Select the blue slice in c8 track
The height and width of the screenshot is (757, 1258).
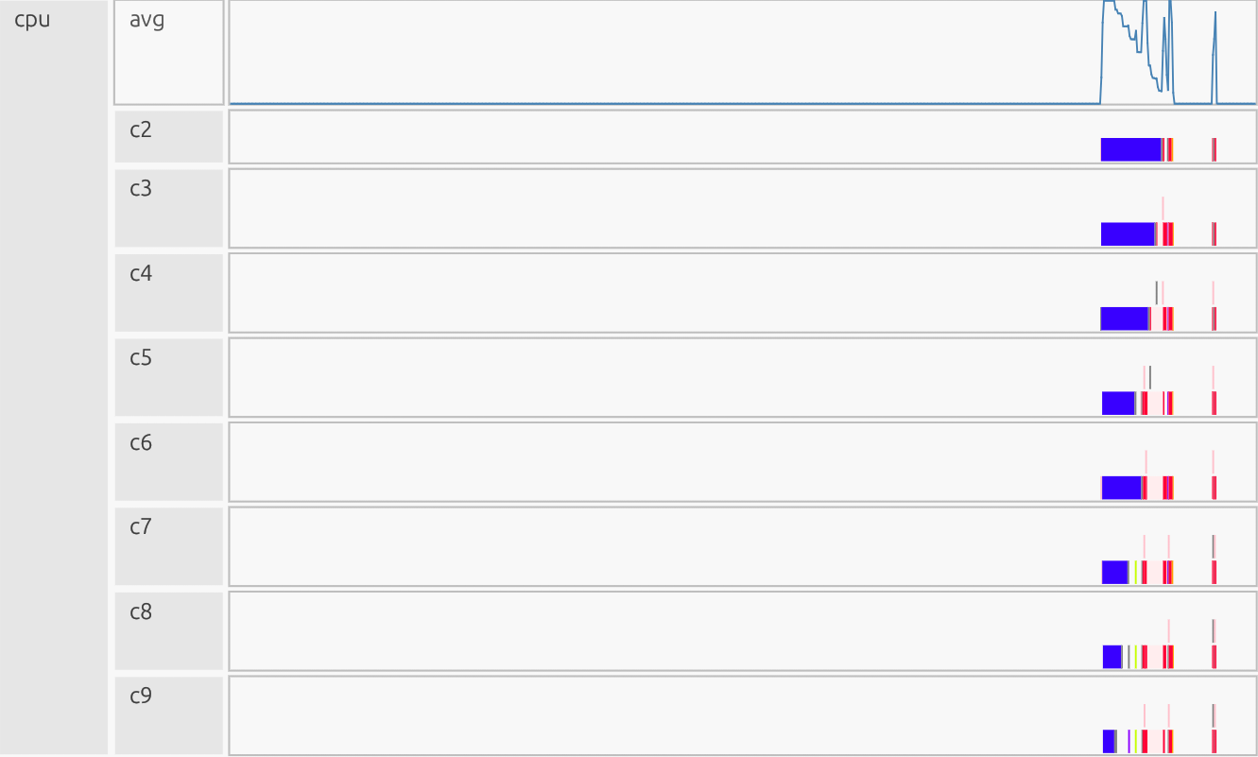tap(1112, 657)
